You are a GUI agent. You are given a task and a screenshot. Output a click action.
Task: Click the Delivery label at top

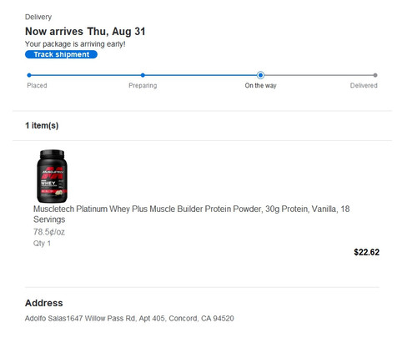coord(38,17)
